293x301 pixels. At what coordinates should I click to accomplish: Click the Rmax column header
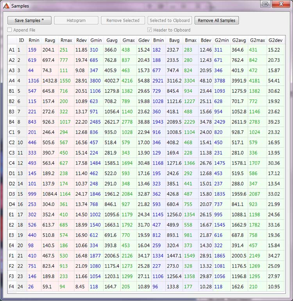tap(66, 40)
